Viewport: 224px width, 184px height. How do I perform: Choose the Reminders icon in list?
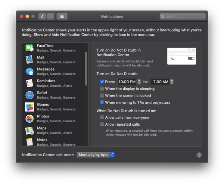click(x=30, y=83)
